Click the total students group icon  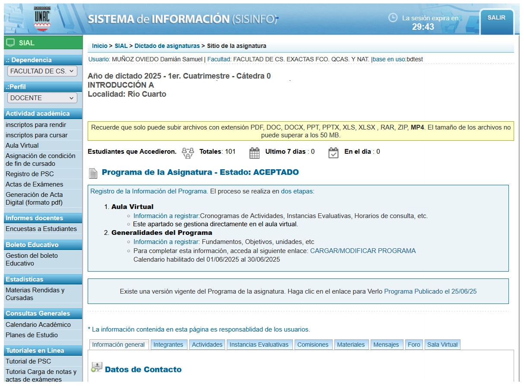click(188, 152)
